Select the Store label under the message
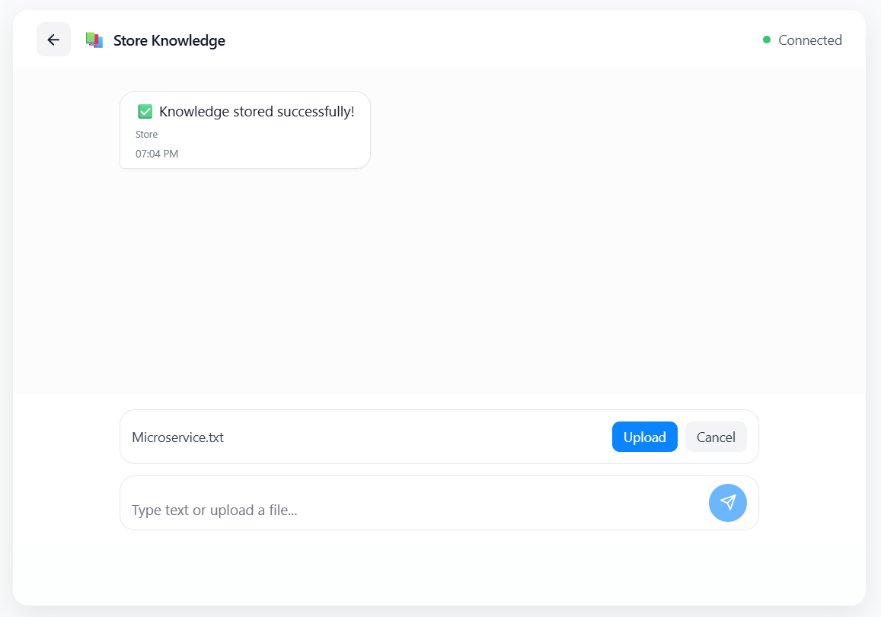881x617 pixels. [x=146, y=134]
